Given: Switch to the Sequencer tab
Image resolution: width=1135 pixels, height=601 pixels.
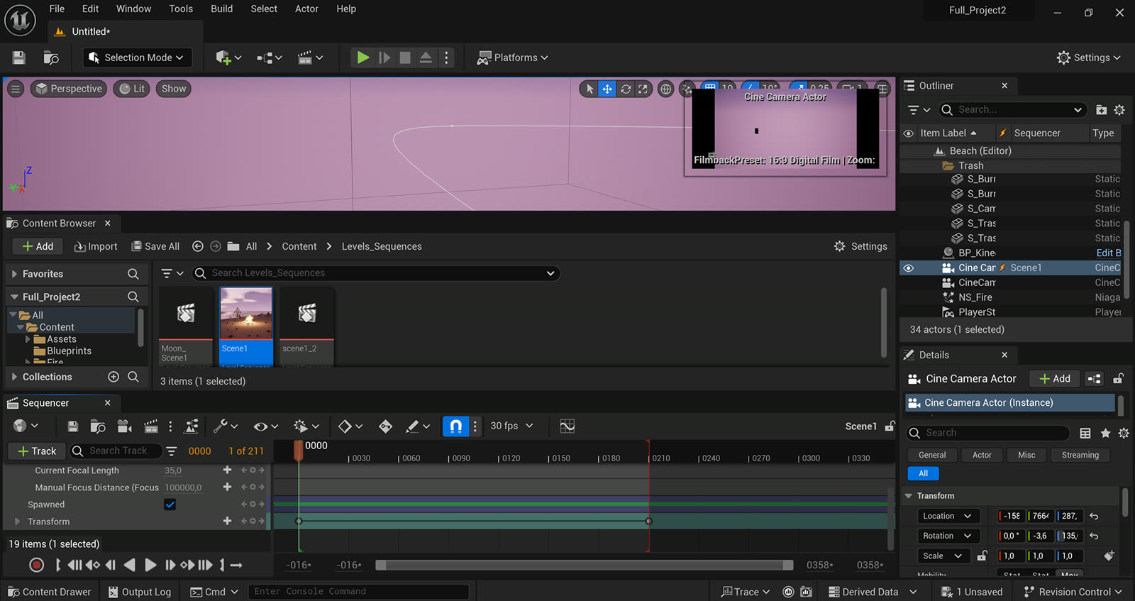Looking at the screenshot, I should coord(45,403).
